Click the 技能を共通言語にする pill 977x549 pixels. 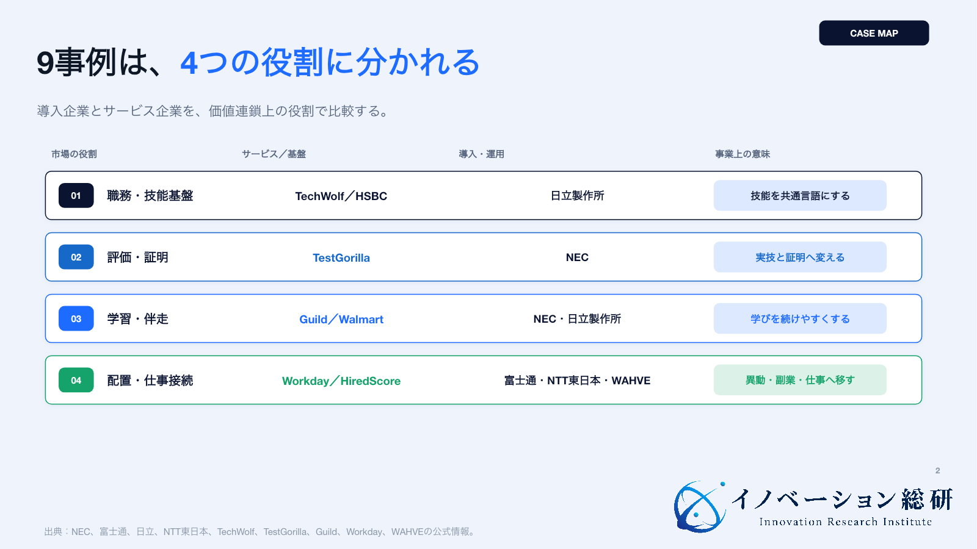[x=800, y=196]
